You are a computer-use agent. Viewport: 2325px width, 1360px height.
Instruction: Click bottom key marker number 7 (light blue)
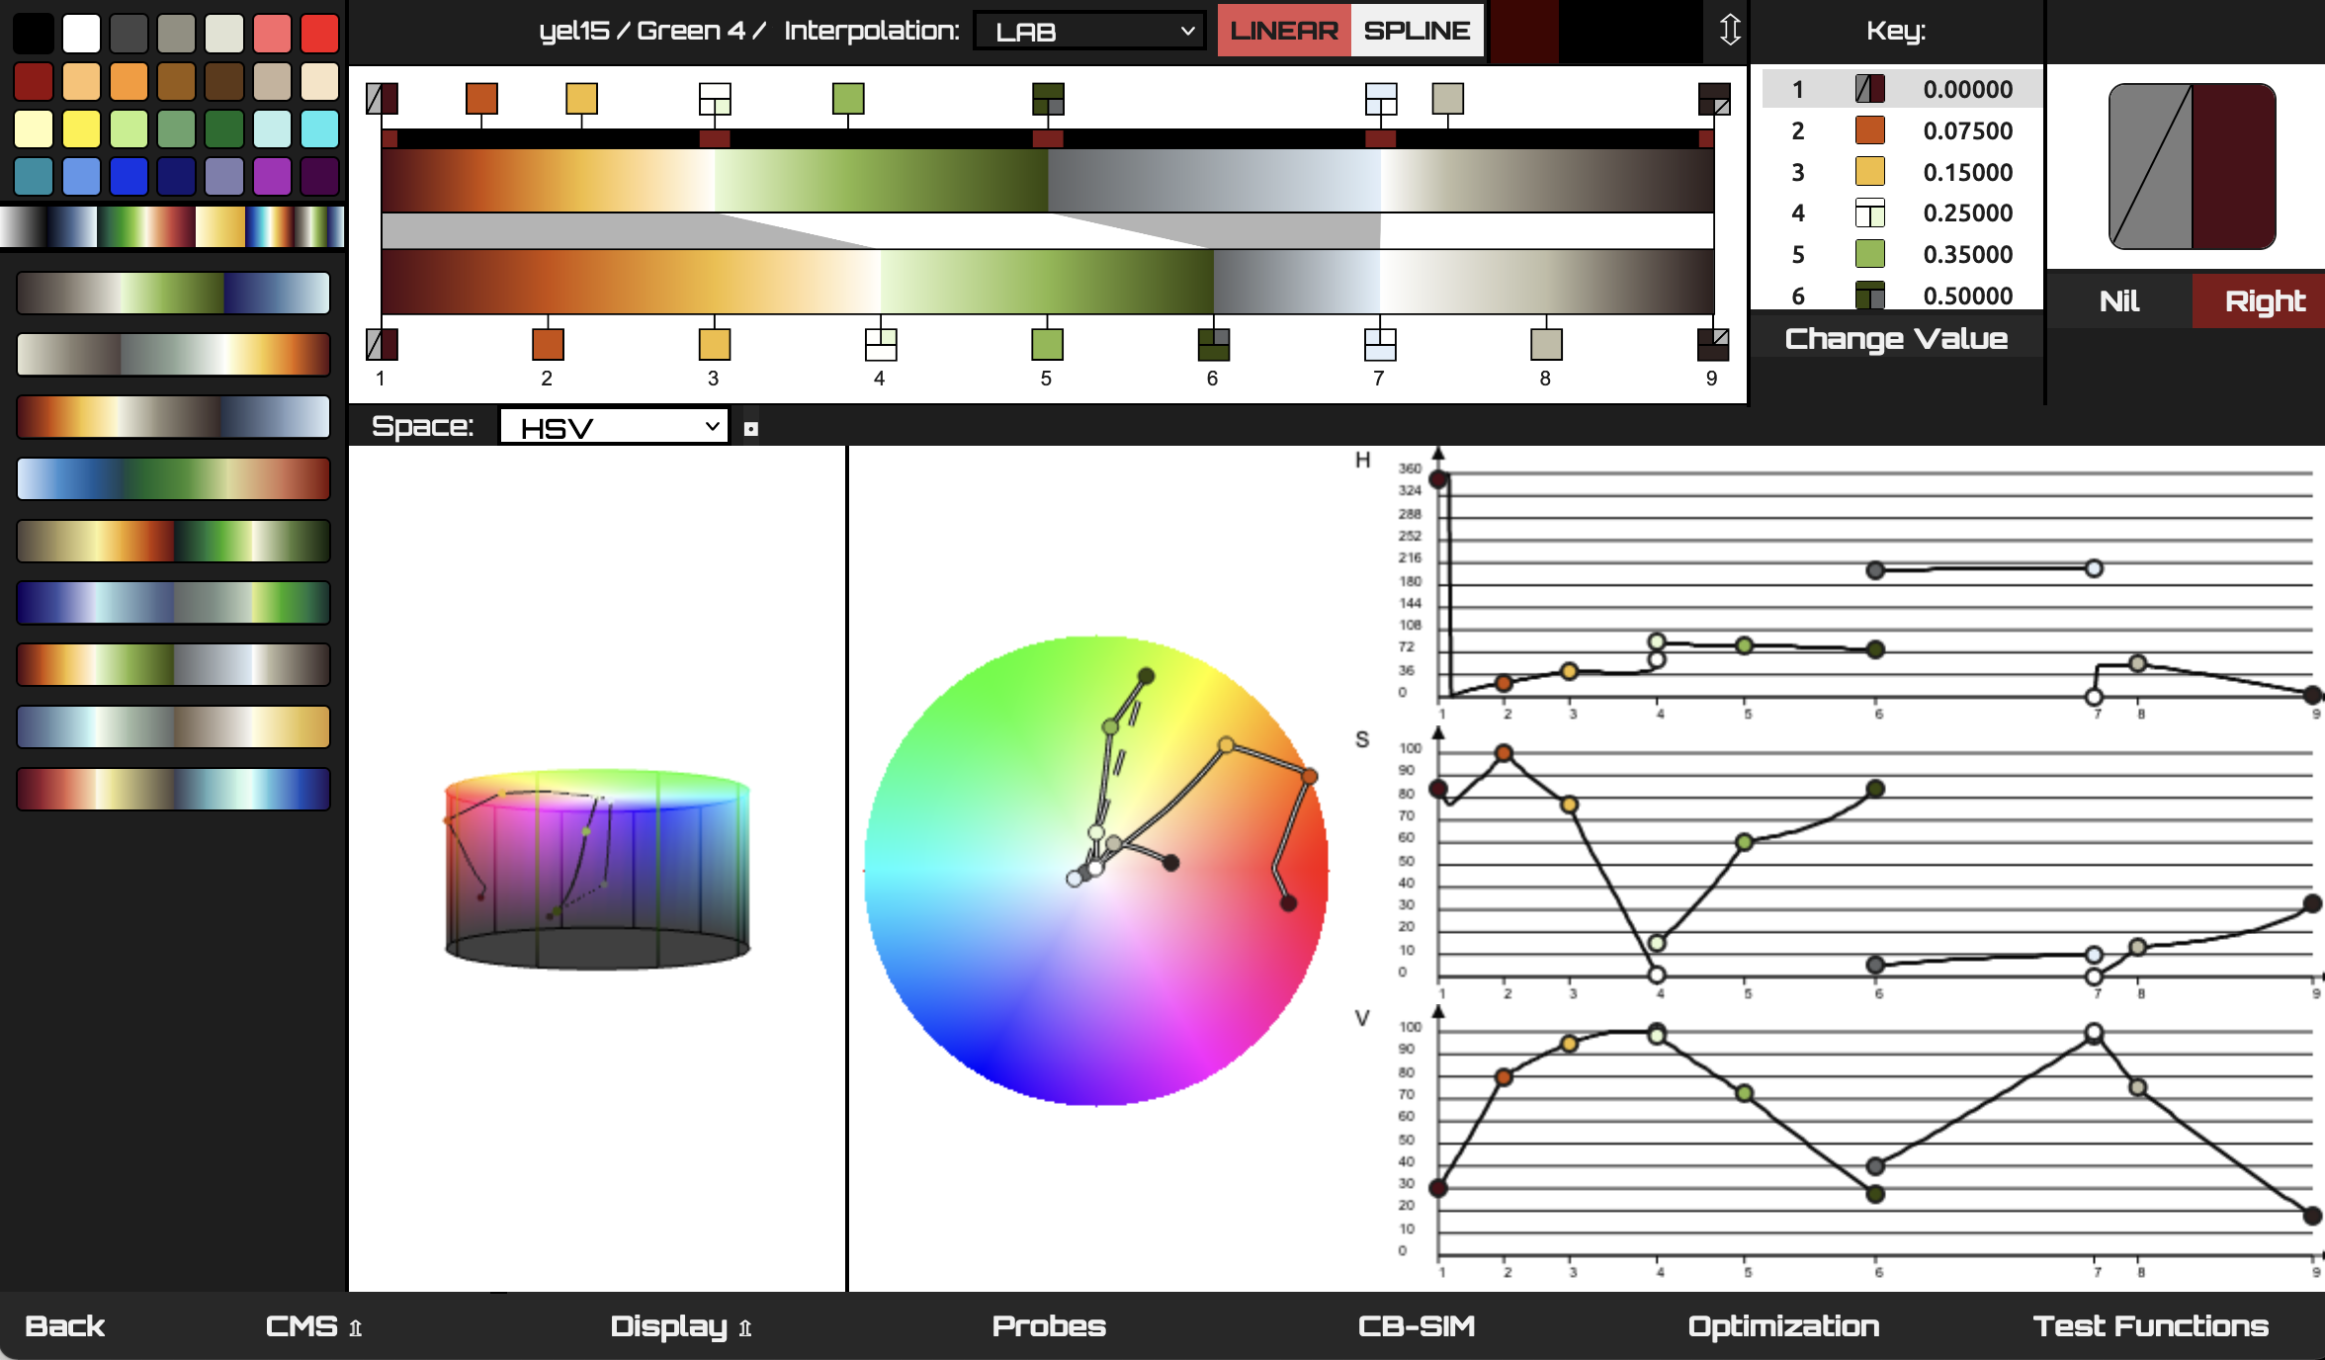[x=1380, y=345]
